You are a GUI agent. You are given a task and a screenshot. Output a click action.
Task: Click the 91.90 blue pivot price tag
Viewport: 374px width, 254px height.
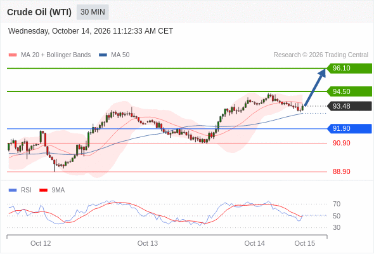[x=349, y=128]
